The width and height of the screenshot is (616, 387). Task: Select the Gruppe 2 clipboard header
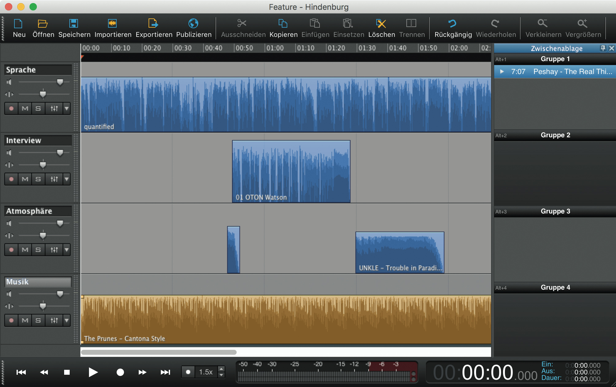[555, 135]
